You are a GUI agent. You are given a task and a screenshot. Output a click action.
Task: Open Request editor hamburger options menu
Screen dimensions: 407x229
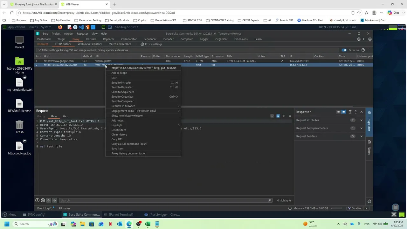tap(290, 116)
